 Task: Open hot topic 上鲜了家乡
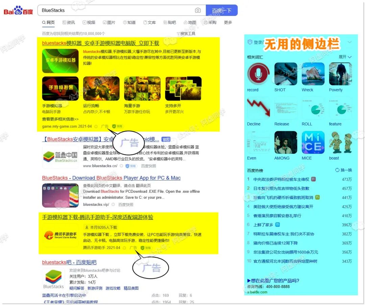(x=263, y=225)
